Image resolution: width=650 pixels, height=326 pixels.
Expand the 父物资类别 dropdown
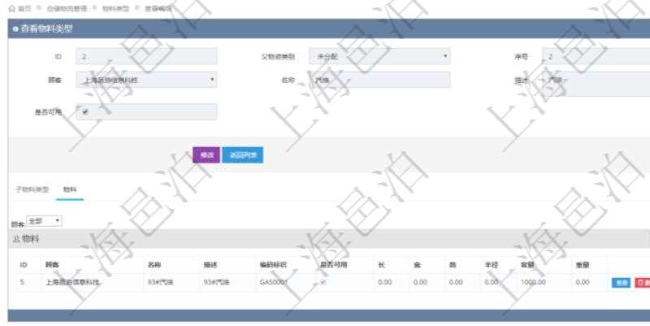(x=379, y=57)
